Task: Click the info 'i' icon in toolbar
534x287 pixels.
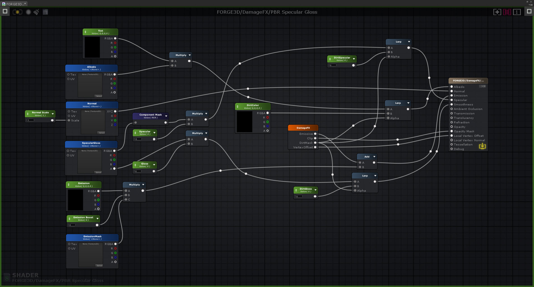Action: click(x=517, y=12)
